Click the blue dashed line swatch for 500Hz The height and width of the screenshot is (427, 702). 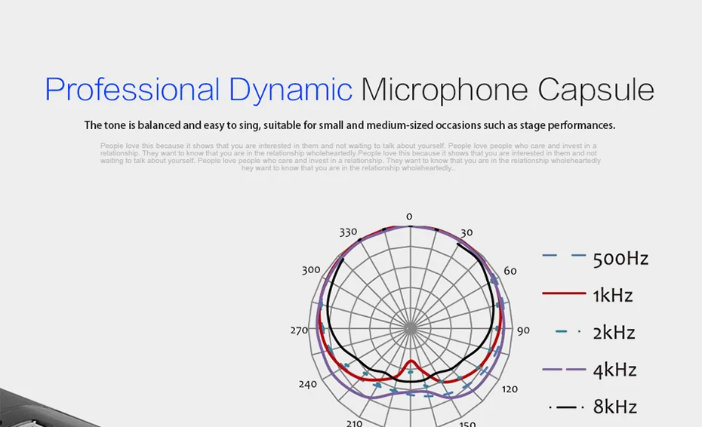[x=564, y=256]
